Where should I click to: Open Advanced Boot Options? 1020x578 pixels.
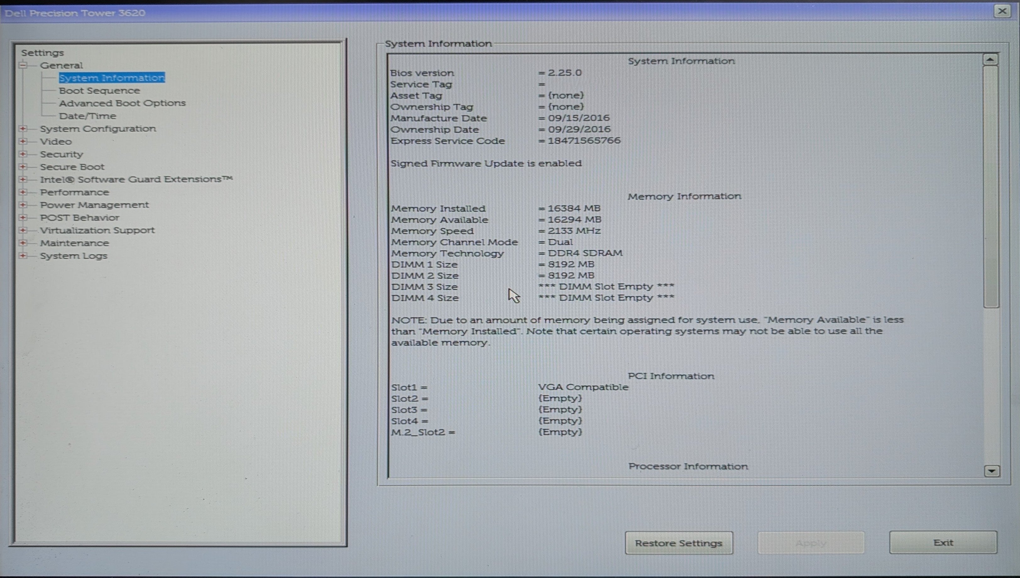(x=122, y=103)
